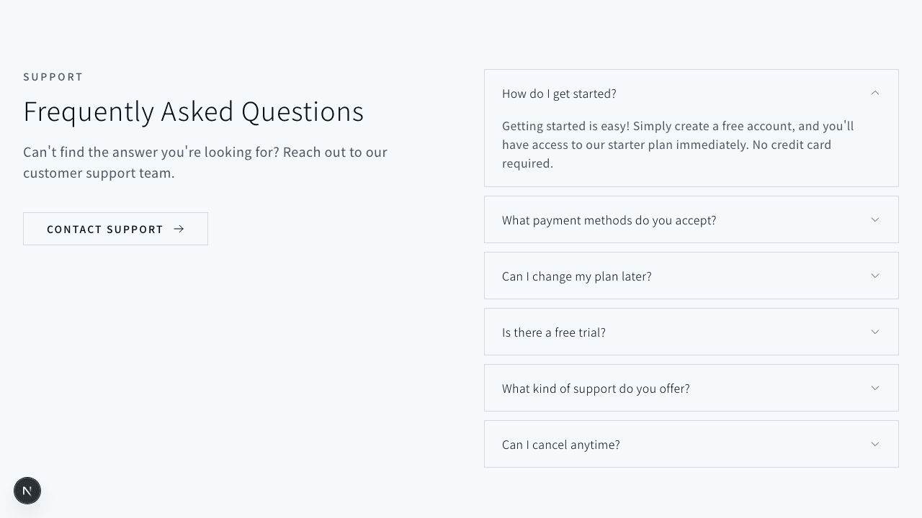The image size is (922, 518).
Task: Click the 'Contact Support' button label
Action: coord(105,230)
